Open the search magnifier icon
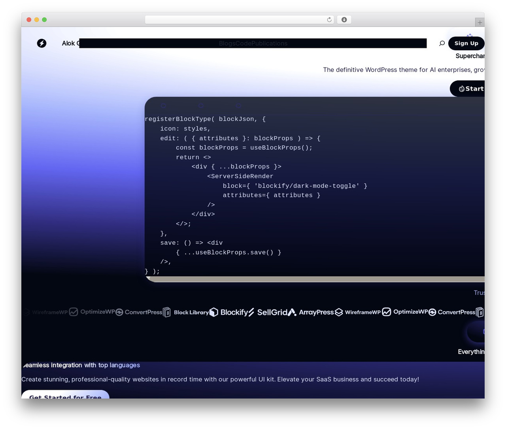The height and width of the screenshot is (429, 506). 442,43
